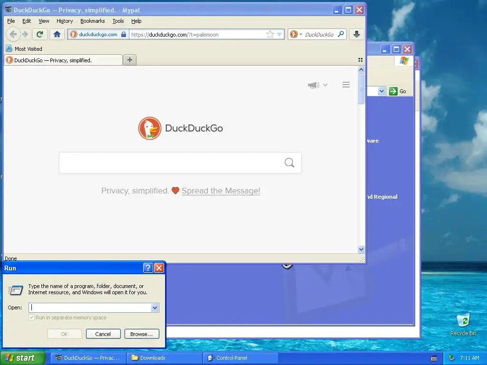Open the Start menu
Image resolution: width=487 pixels, height=365 pixels.
click(x=23, y=358)
